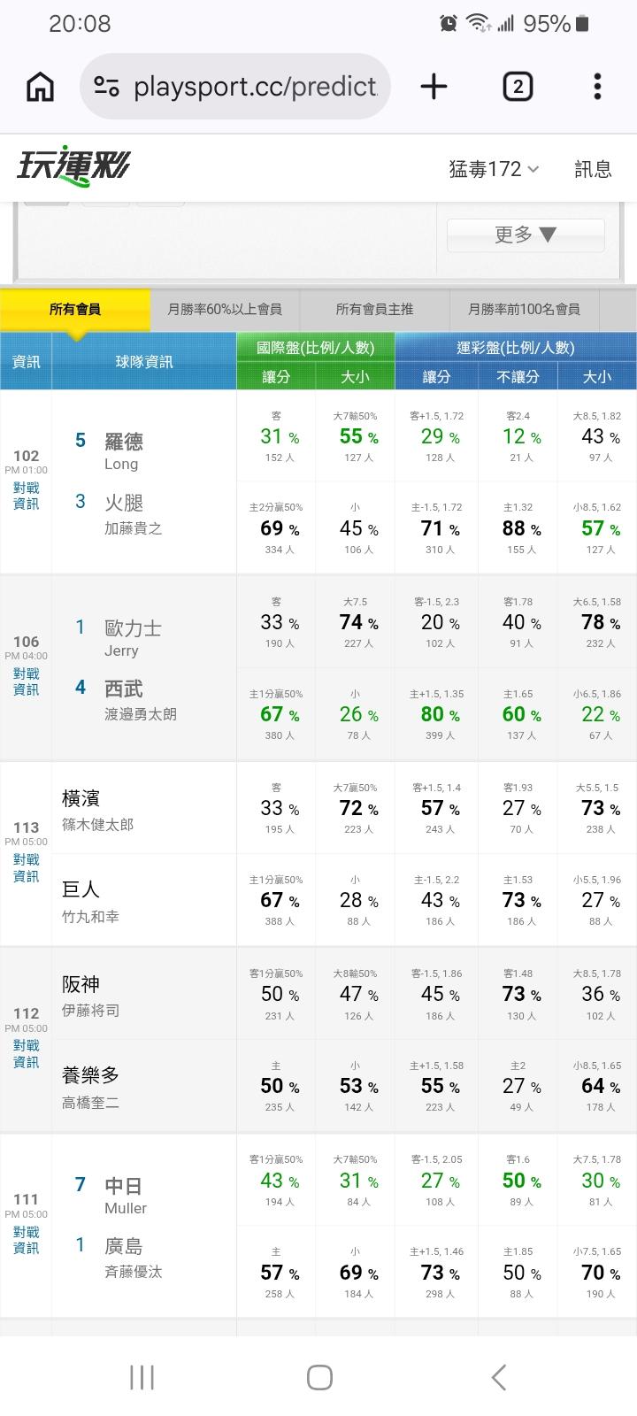Open 對戰資訊 for game 102
This screenshot has height=1416, width=637.
pyautogui.click(x=26, y=496)
